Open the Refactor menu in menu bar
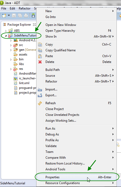 (x=25, y=8)
